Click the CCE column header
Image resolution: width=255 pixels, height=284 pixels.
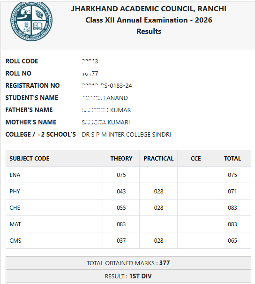click(195, 158)
